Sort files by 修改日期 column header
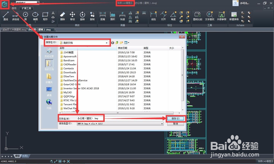274x164 pixels. (130, 48)
